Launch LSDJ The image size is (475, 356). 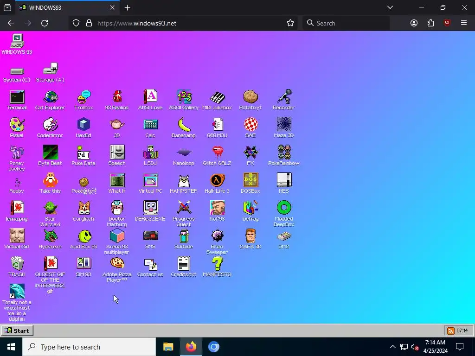pos(150,156)
